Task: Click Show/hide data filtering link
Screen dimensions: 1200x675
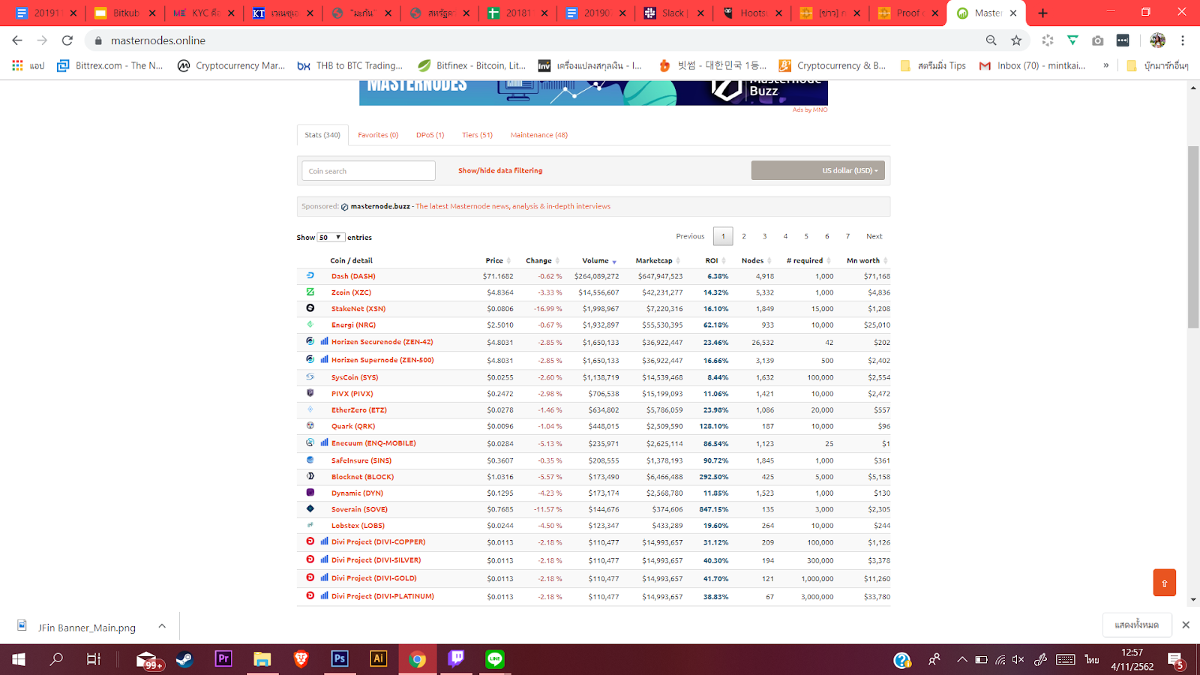Action: 500,170
